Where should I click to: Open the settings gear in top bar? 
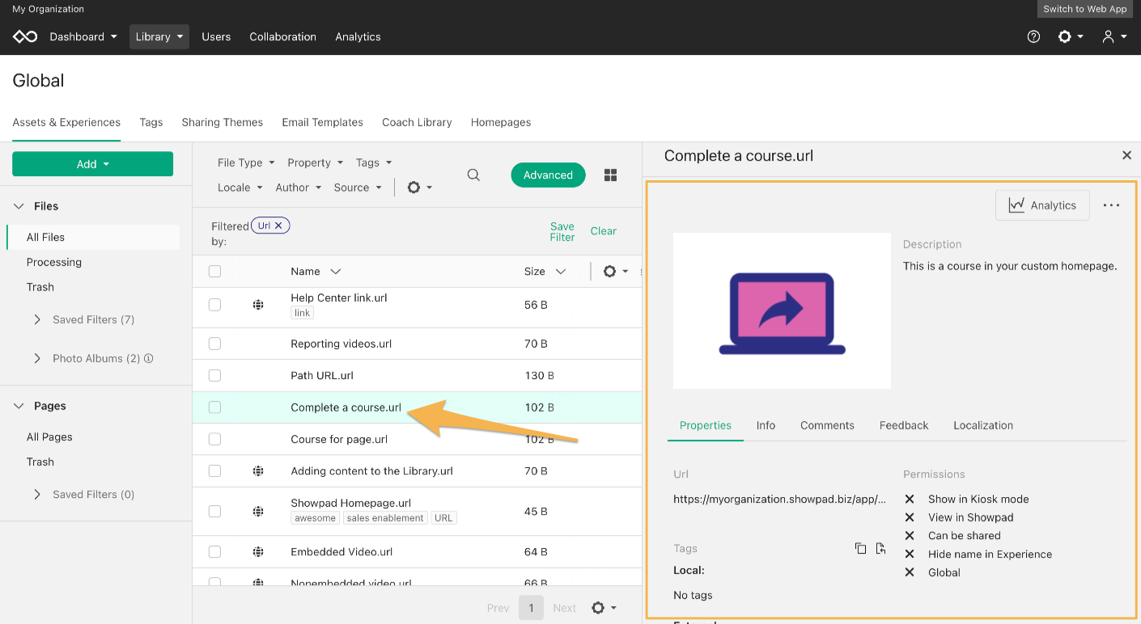(x=1070, y=36)
